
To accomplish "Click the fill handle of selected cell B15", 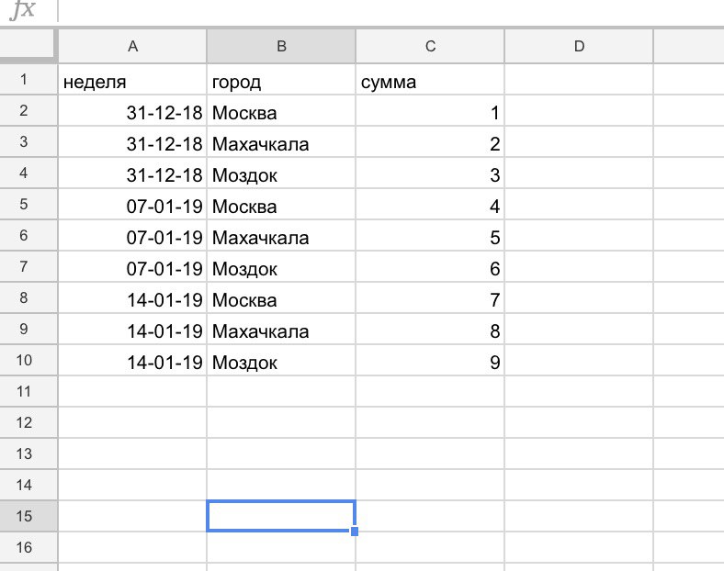I will [355, 532].
